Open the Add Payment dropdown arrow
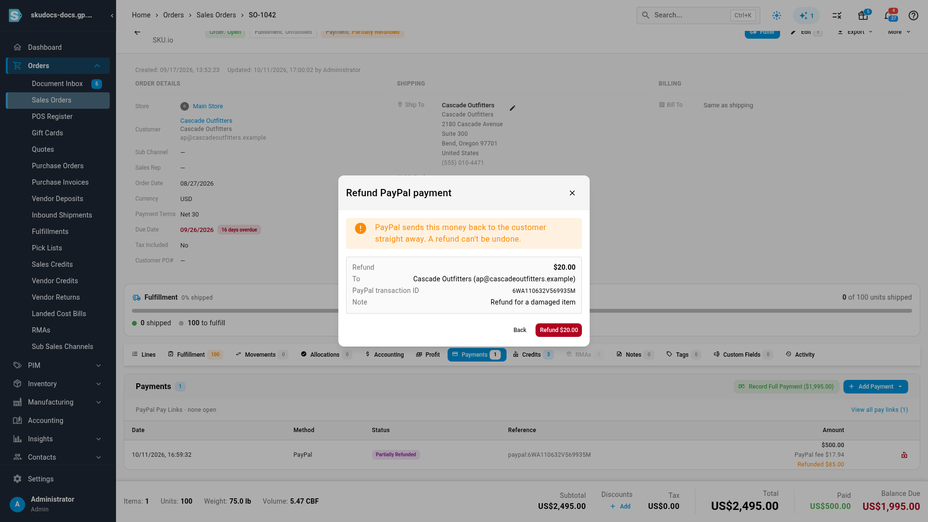928x522 pixels. [900, 387]
